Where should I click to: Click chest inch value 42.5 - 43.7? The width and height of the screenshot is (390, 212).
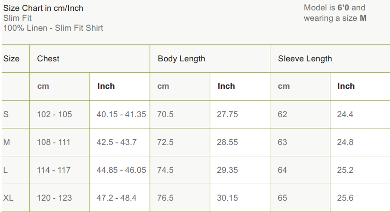click(116, 142)
